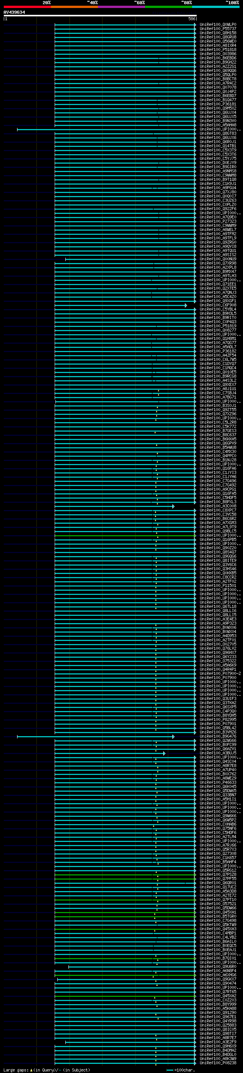Open UniRef100_Q14TB1
Viewport: 243px width, 1073px height.
218,146
